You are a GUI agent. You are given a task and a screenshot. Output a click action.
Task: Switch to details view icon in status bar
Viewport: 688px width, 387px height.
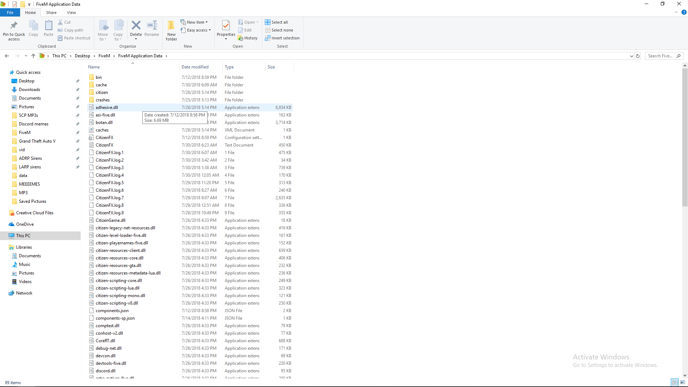pyautogui.click(x=675, y=382)
